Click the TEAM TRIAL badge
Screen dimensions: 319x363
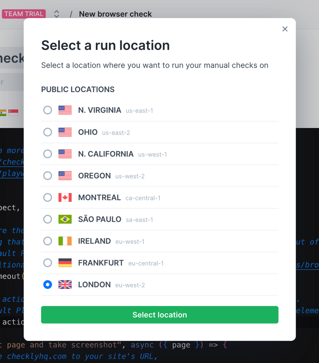click(x=24, y=14)
